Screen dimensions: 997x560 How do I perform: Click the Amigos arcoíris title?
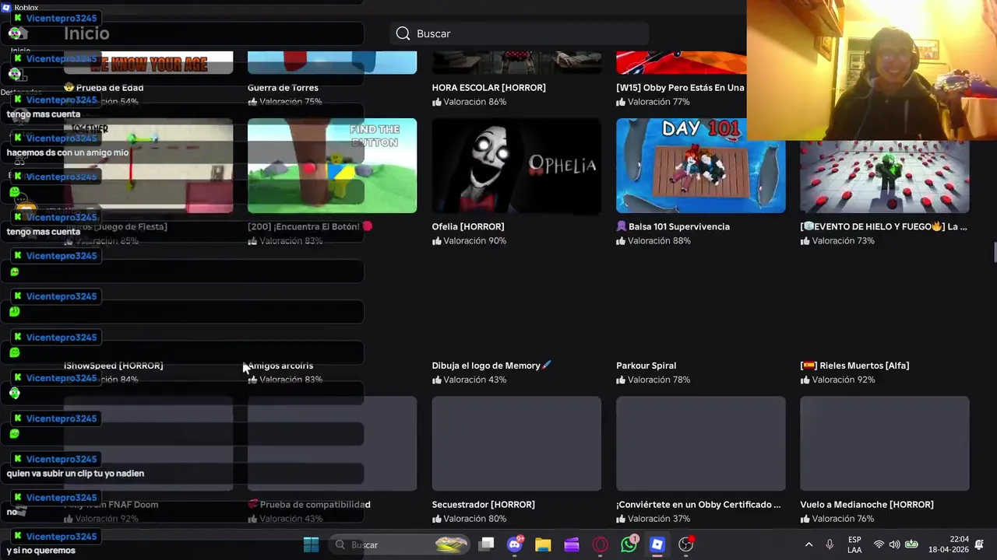(281, 366)
